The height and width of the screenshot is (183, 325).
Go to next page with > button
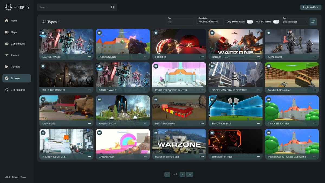182,174
